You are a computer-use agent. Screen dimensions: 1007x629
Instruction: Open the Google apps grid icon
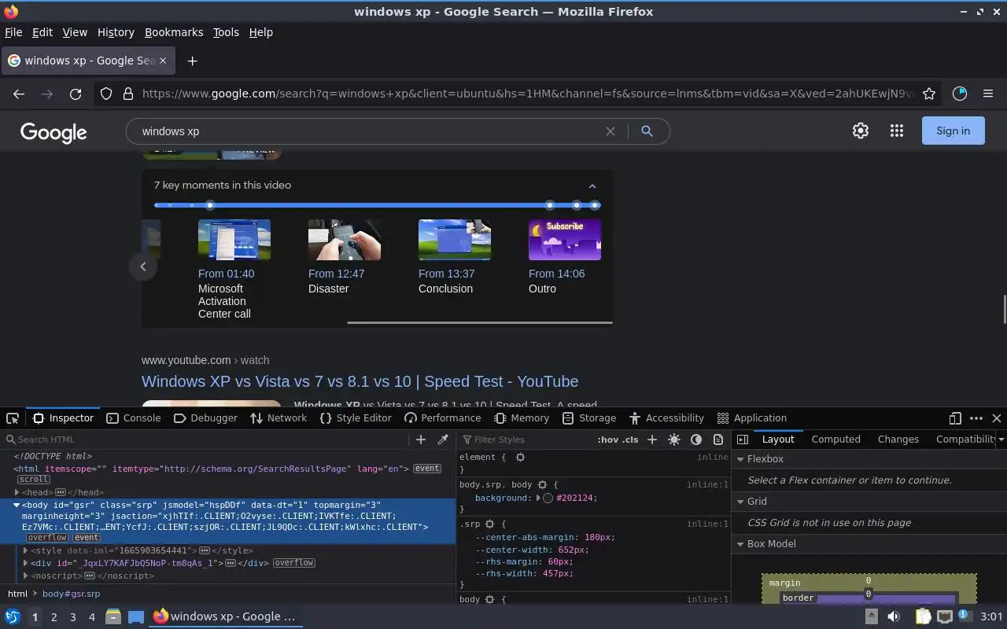coord(897,131)
